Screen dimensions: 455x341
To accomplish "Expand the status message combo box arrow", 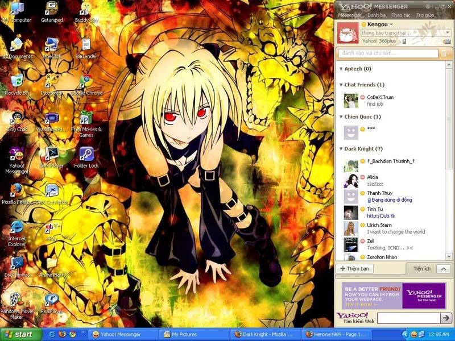I will (x=448, y=33).
